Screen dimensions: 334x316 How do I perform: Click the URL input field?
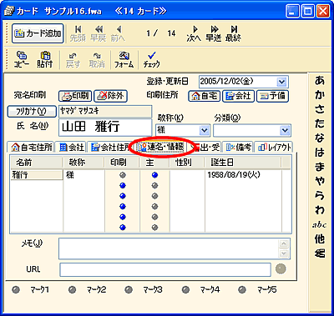pos(165,269)
